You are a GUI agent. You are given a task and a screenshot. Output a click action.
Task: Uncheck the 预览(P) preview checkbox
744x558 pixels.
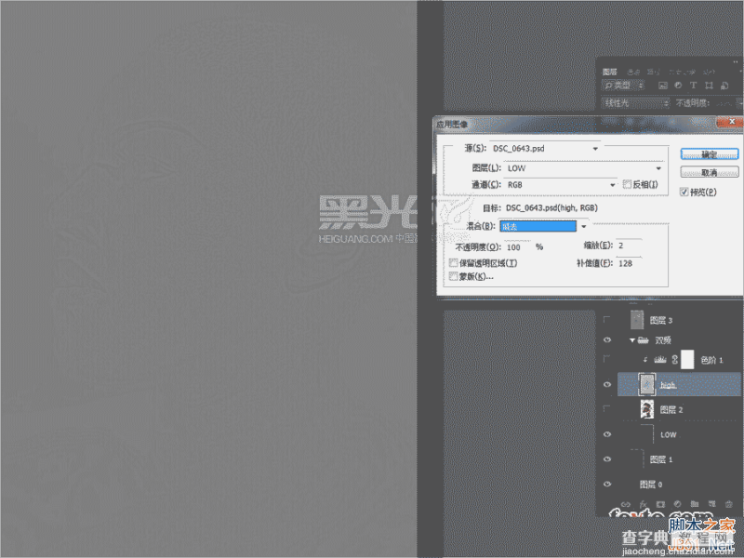pyautogui.click(x=684, y=192)
